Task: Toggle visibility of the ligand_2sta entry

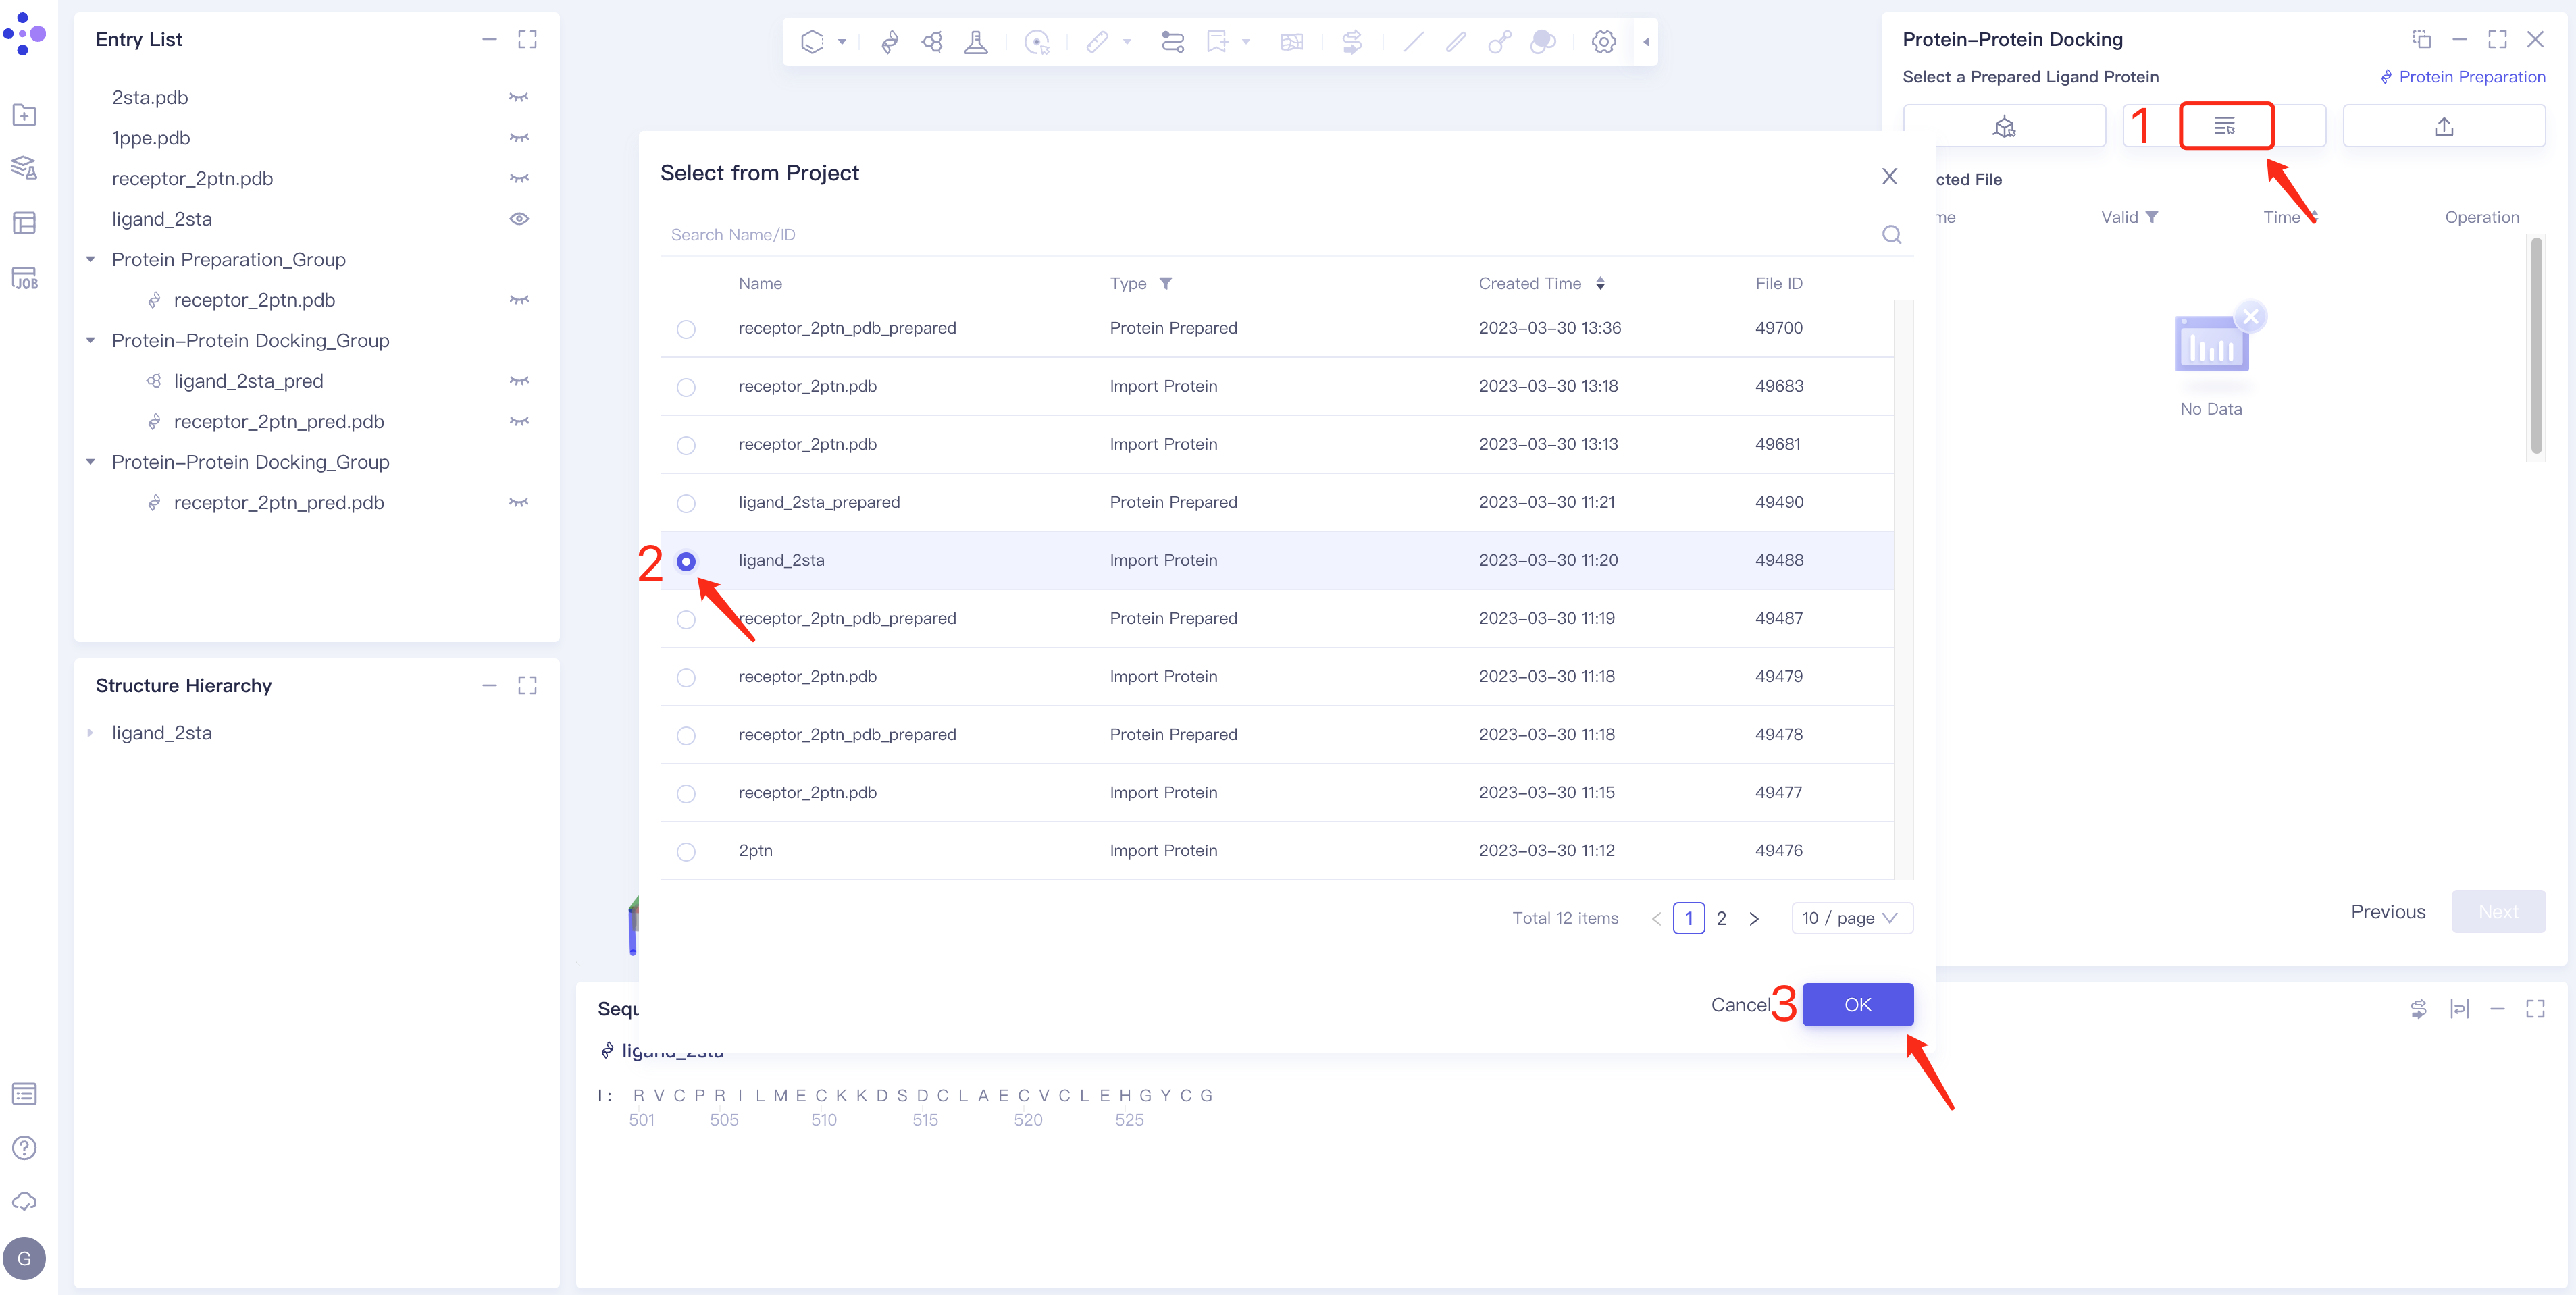Action: click(519, 219)
